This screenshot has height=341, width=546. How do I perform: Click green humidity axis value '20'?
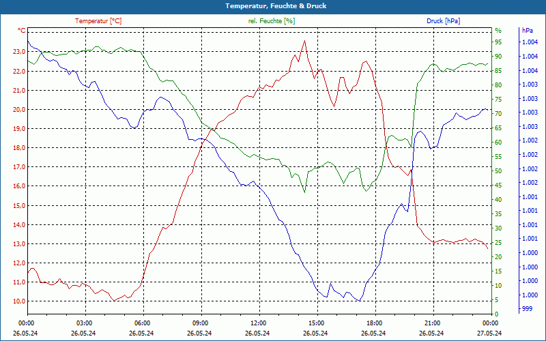pyautogui.click(x=498, y=257)
